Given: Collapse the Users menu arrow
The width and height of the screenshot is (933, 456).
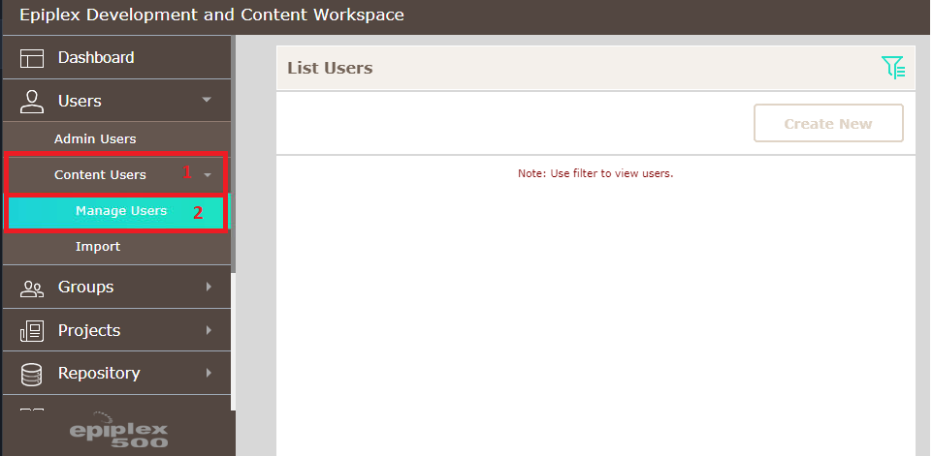Looking at the screenshot, I should point(207,100).
